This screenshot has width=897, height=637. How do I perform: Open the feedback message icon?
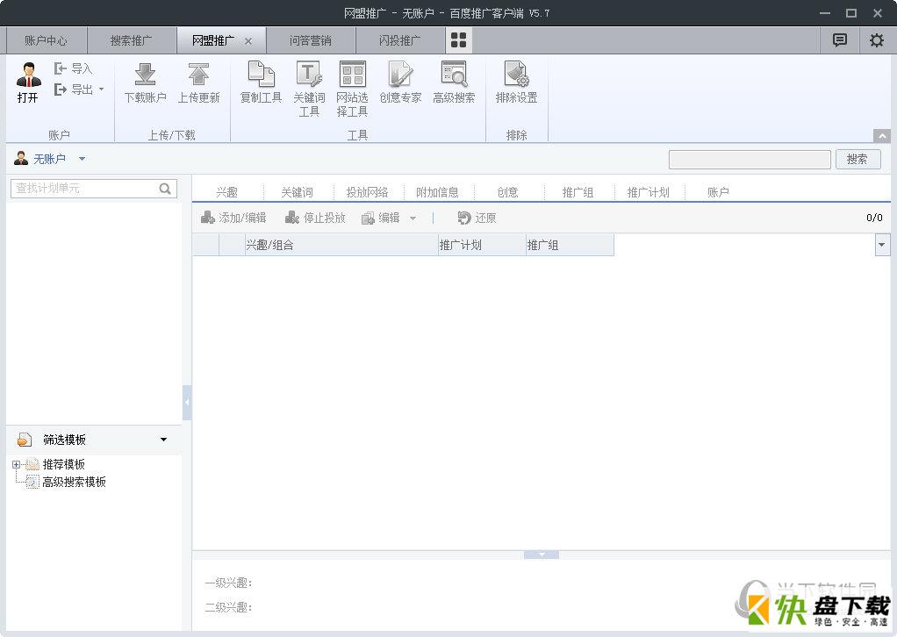840,40
